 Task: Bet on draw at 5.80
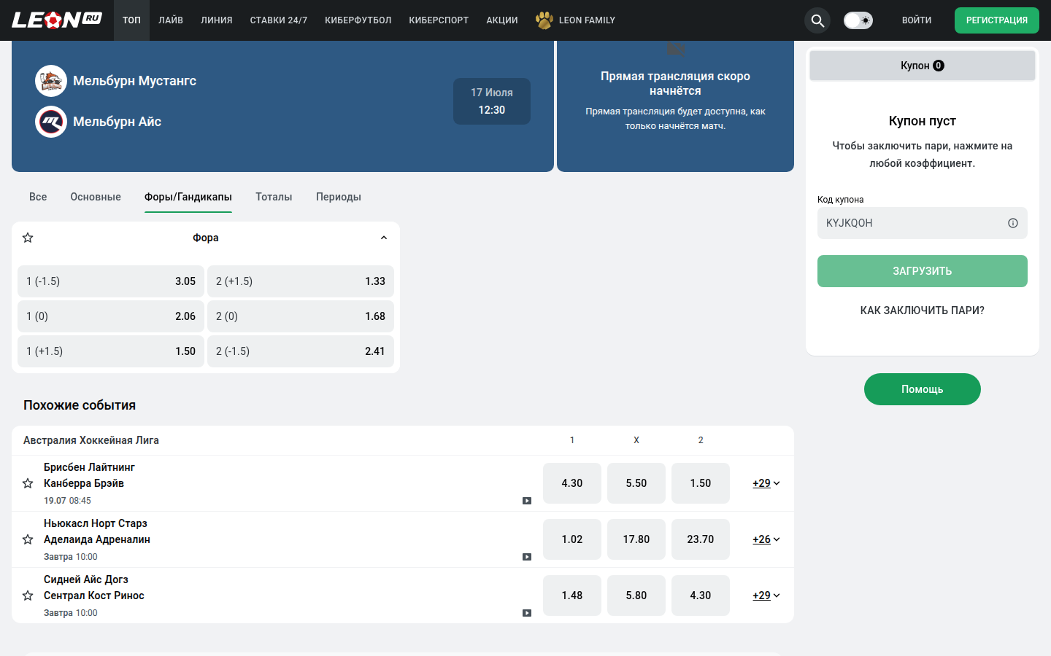(636, 596)
